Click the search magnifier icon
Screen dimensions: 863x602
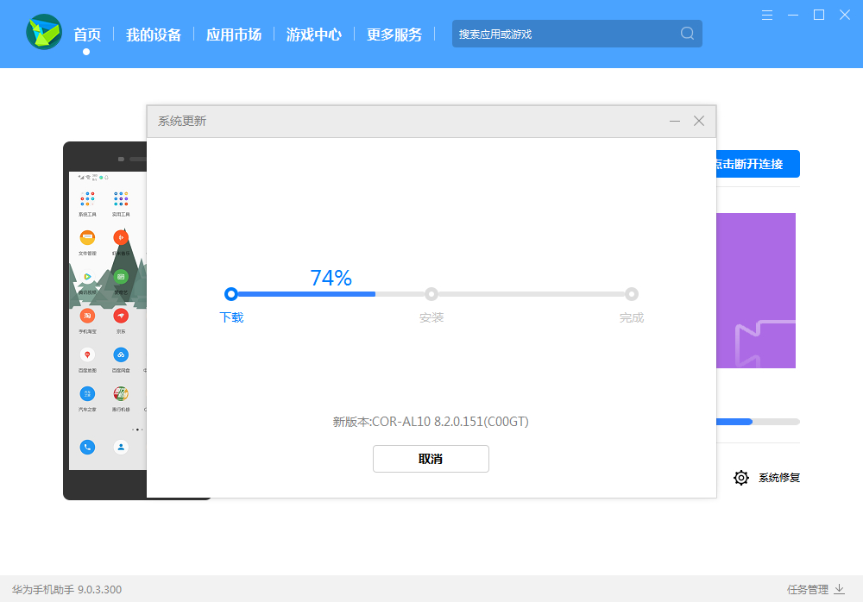(687, 34)
